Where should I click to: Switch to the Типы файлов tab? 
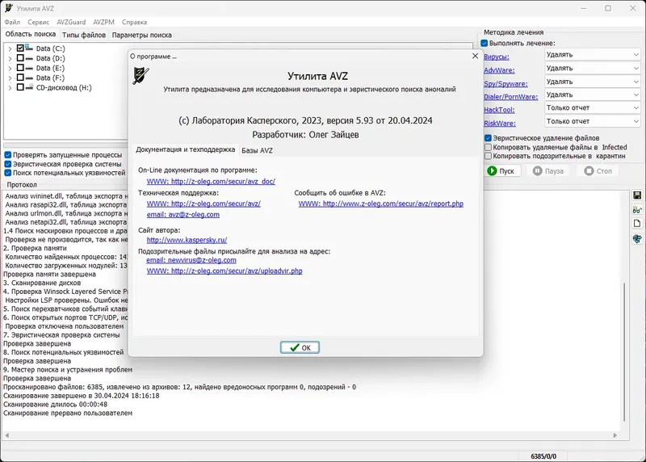tap(84, 35)
